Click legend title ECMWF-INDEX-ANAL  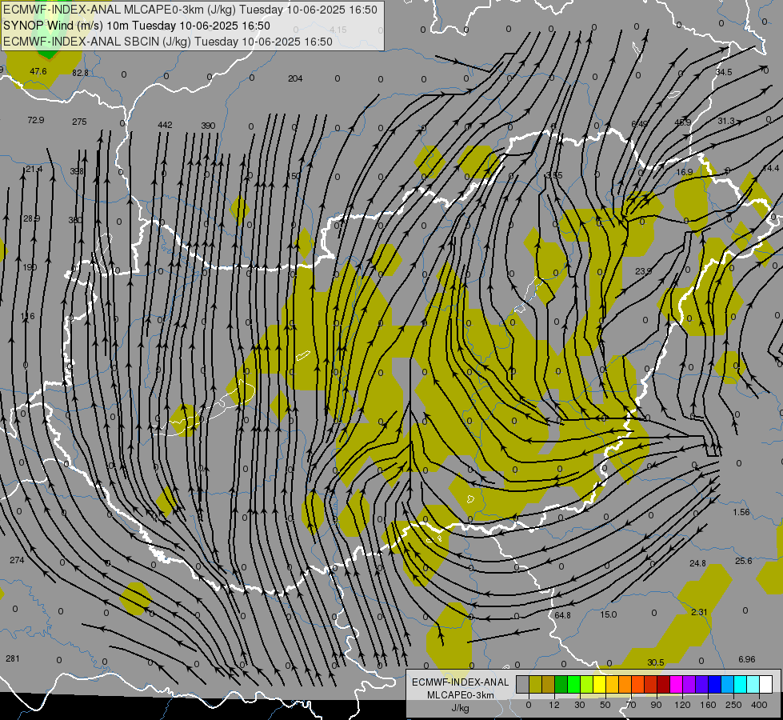(461, 682)
